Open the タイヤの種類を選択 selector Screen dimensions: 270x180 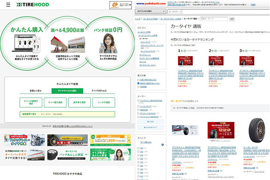point(31,102)
